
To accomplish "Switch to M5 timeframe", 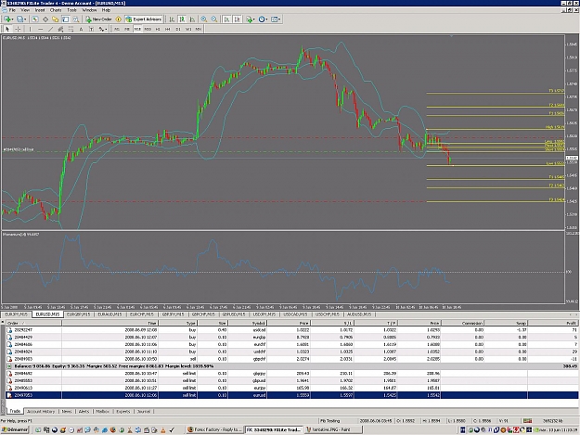I will (x=127, y=29).
